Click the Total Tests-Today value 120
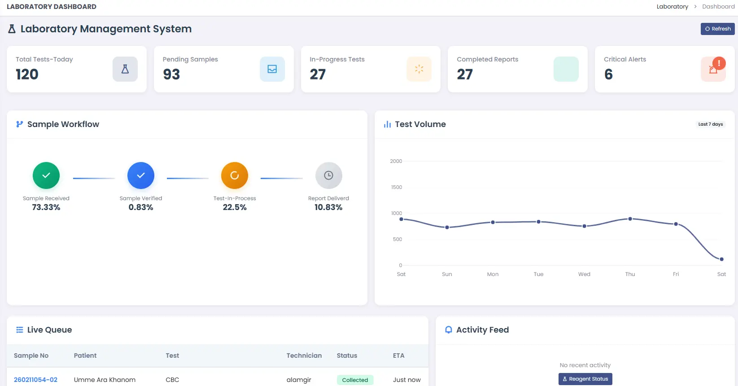Image resolution: width=738 pixels, height=386 pixels. tap(27, 74)
